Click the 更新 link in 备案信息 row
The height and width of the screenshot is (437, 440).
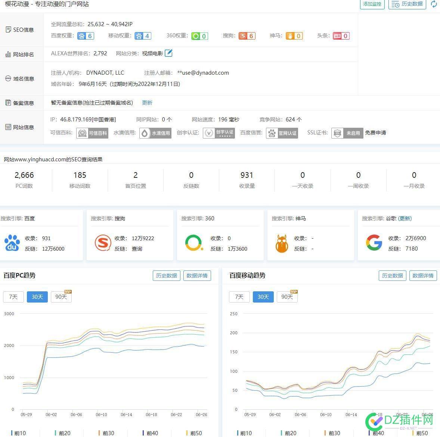pyautogui.click(x=147, y=103)
